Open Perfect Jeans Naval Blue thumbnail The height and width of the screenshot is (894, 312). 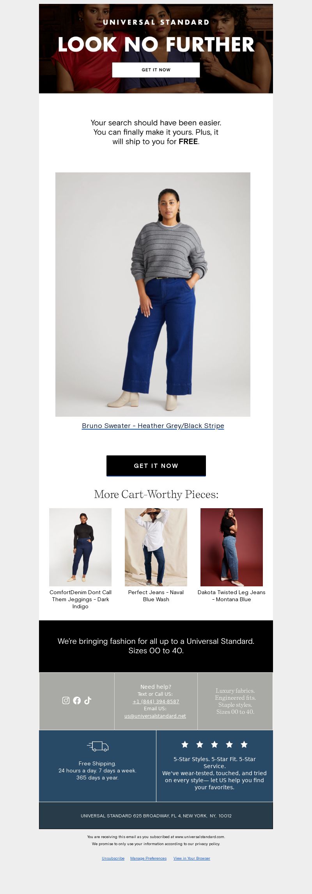click(156, 547)
